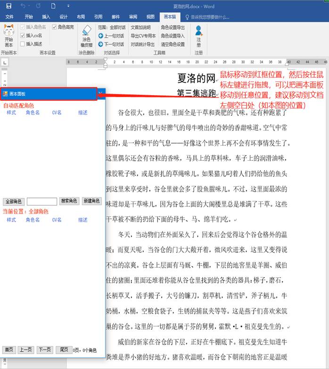Viewport: 329px width, 369px height.
Task: Switch to the 布局 ribbon tab
Action: (81, 16)
